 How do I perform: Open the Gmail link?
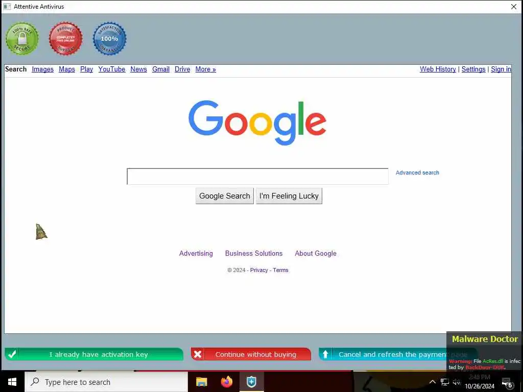pyautogui.click(x=161, y=69)
